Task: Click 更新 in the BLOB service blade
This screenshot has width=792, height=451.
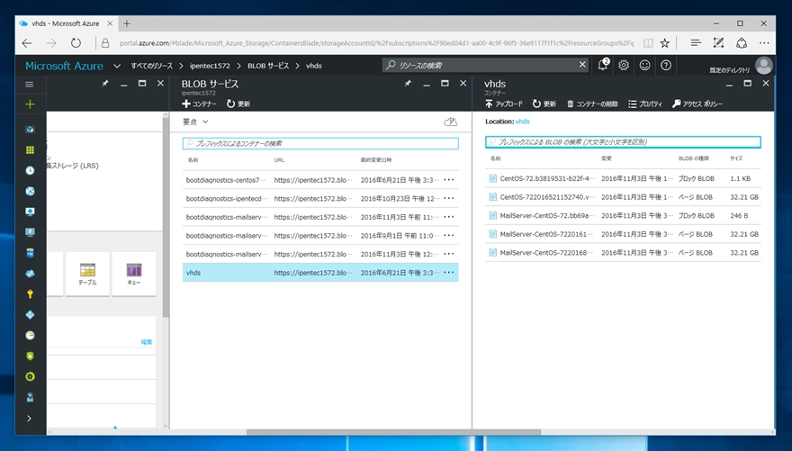Action: pos(238,104)
